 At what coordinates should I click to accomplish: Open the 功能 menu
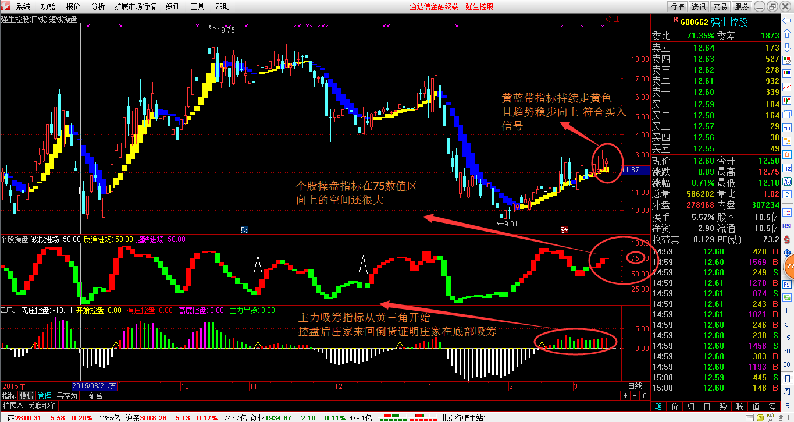coord(48,6)
